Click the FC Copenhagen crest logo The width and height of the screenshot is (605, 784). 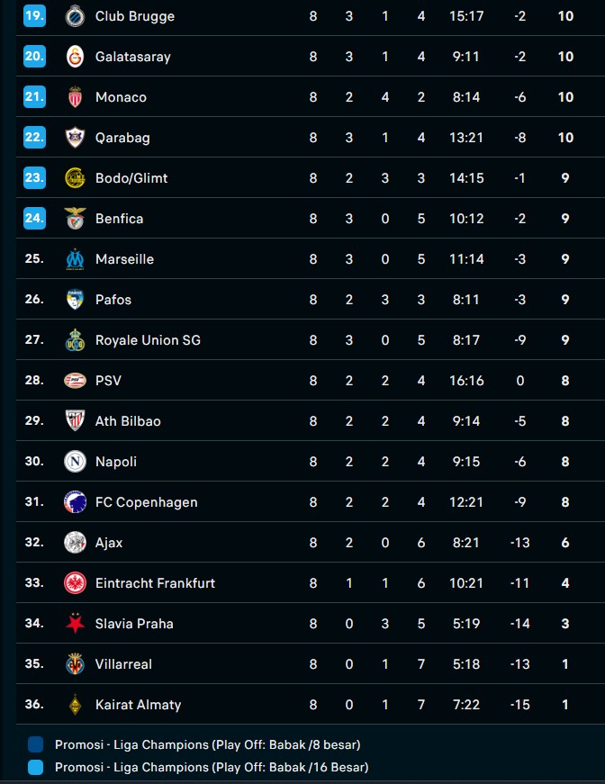(75, 501)
